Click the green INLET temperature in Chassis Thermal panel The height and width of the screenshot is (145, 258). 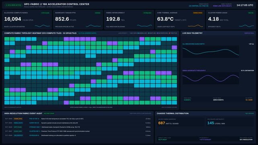(163, 140)
